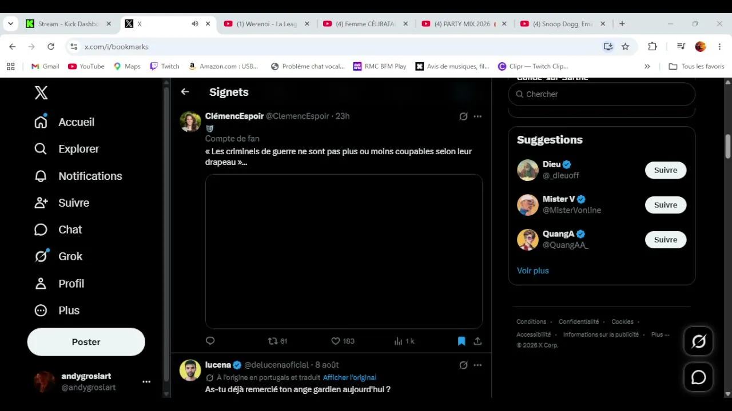The height and width of the screenshot is (411, 732).
Task: Open the Chrome profile avatar
Action: coord(700,47)
